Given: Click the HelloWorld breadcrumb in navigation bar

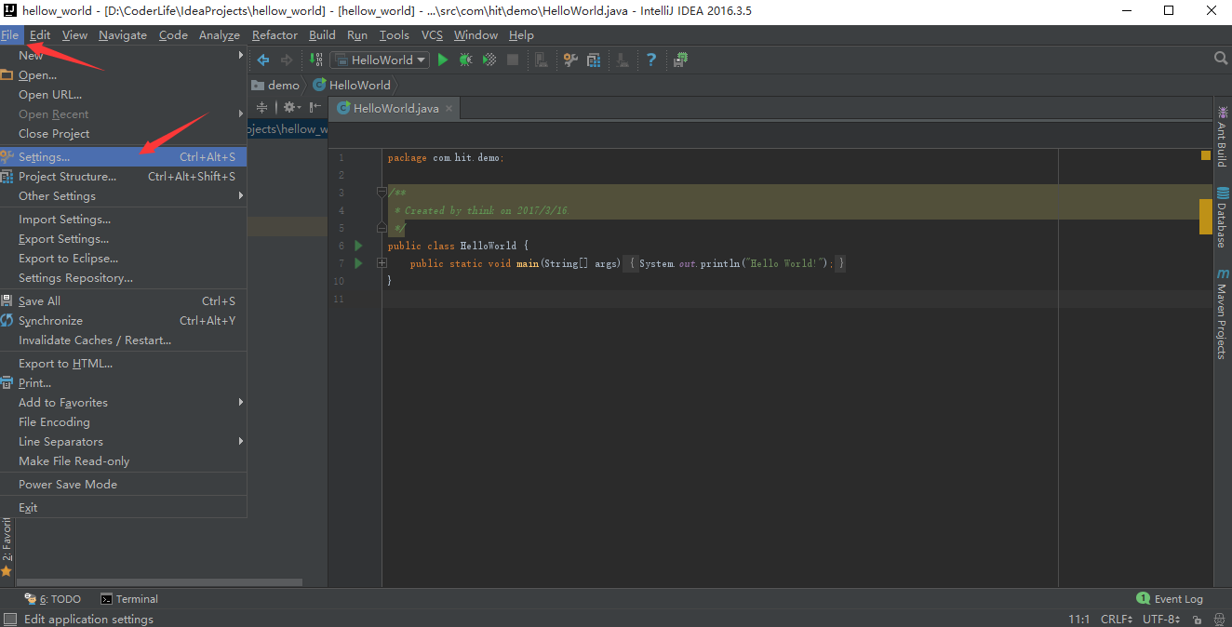Looking at the screenshot, I should [x=352, y=85].
